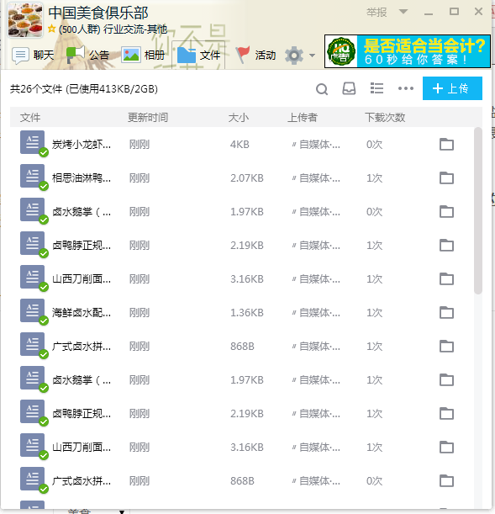Sort by 下载次数 column header

pyautogui.click(x=385, y=118)
